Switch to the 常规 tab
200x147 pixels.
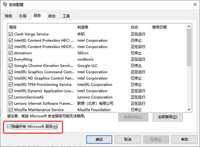[x=8, y=16]
